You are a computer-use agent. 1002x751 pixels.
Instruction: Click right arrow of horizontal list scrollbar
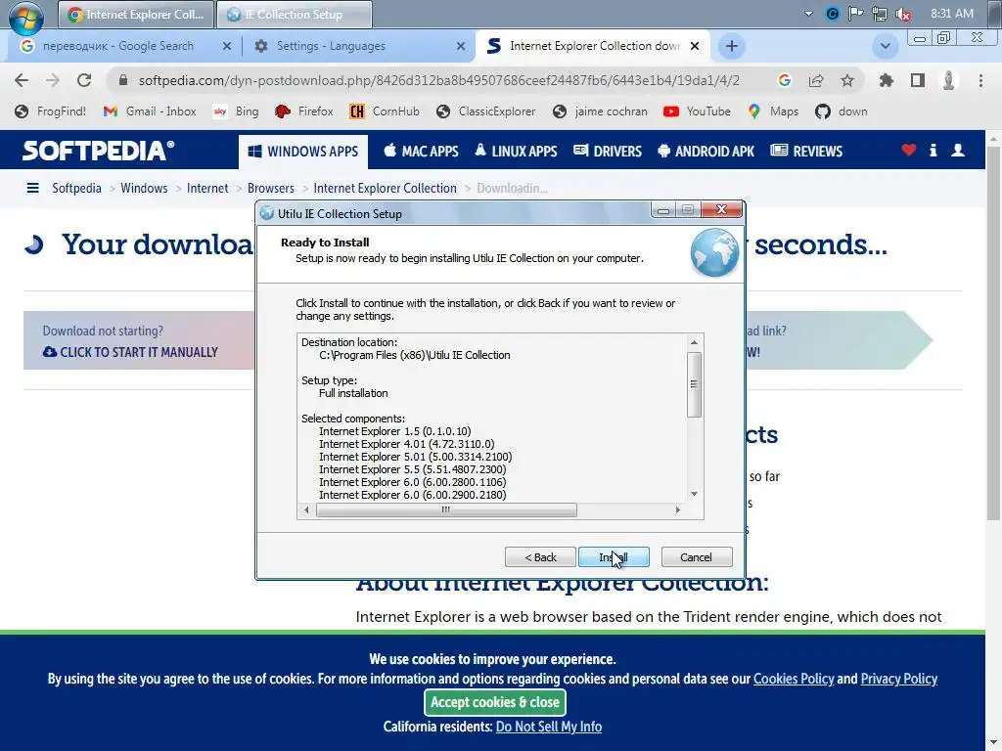tap(678, 509)
